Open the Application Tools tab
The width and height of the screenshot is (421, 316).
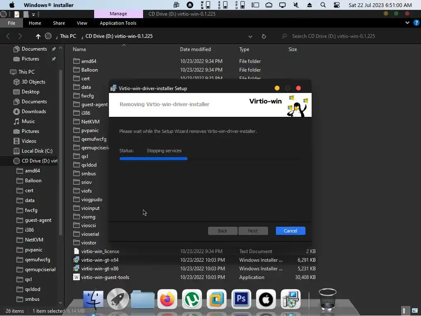tap(118, 23)
